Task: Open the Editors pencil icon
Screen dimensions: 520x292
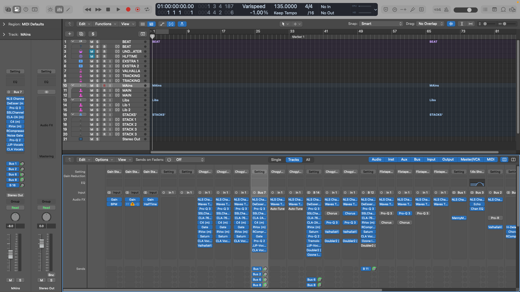Action: [x=68, y=9]
